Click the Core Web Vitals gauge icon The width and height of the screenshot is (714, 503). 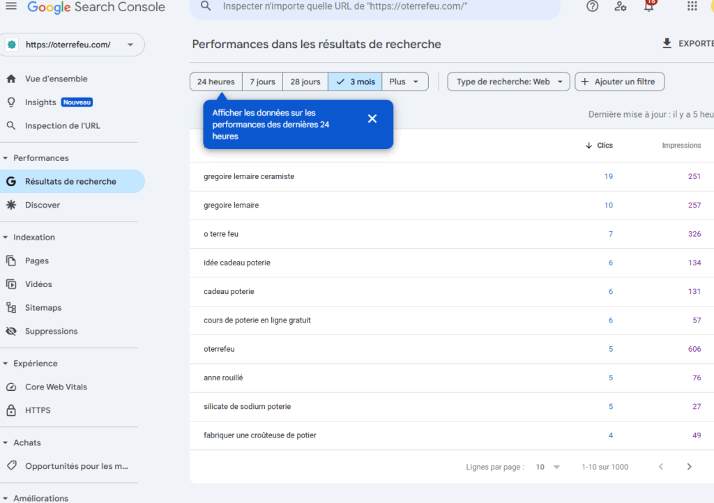coord(11,387)
